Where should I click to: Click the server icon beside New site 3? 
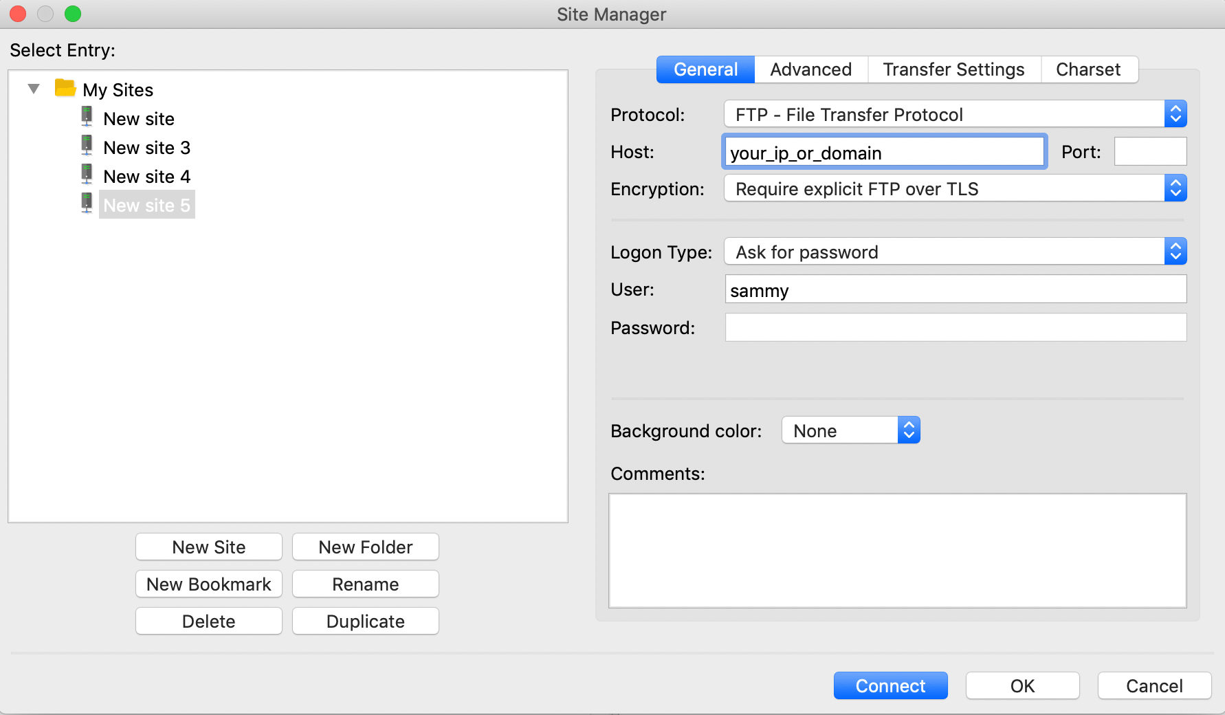[87, 146]
